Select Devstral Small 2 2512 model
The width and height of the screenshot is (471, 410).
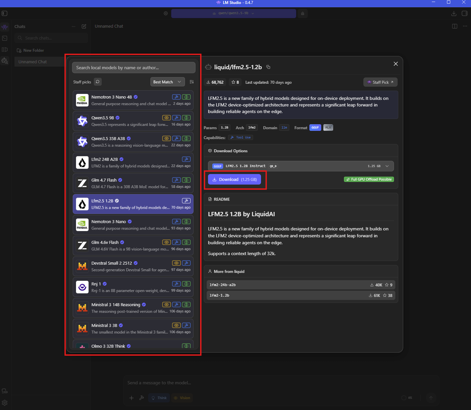(133, 266)
